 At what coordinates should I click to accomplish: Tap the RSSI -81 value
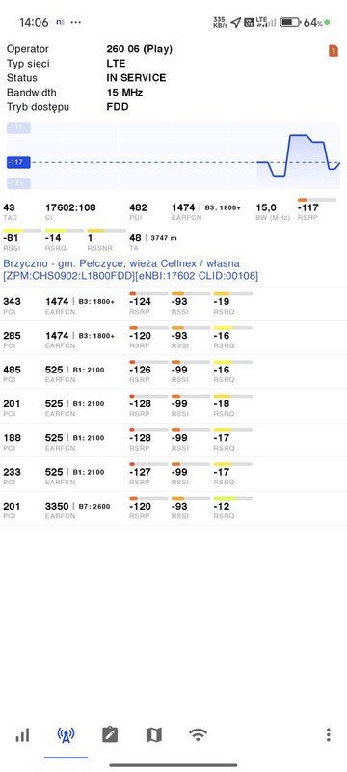pos(12,238)
